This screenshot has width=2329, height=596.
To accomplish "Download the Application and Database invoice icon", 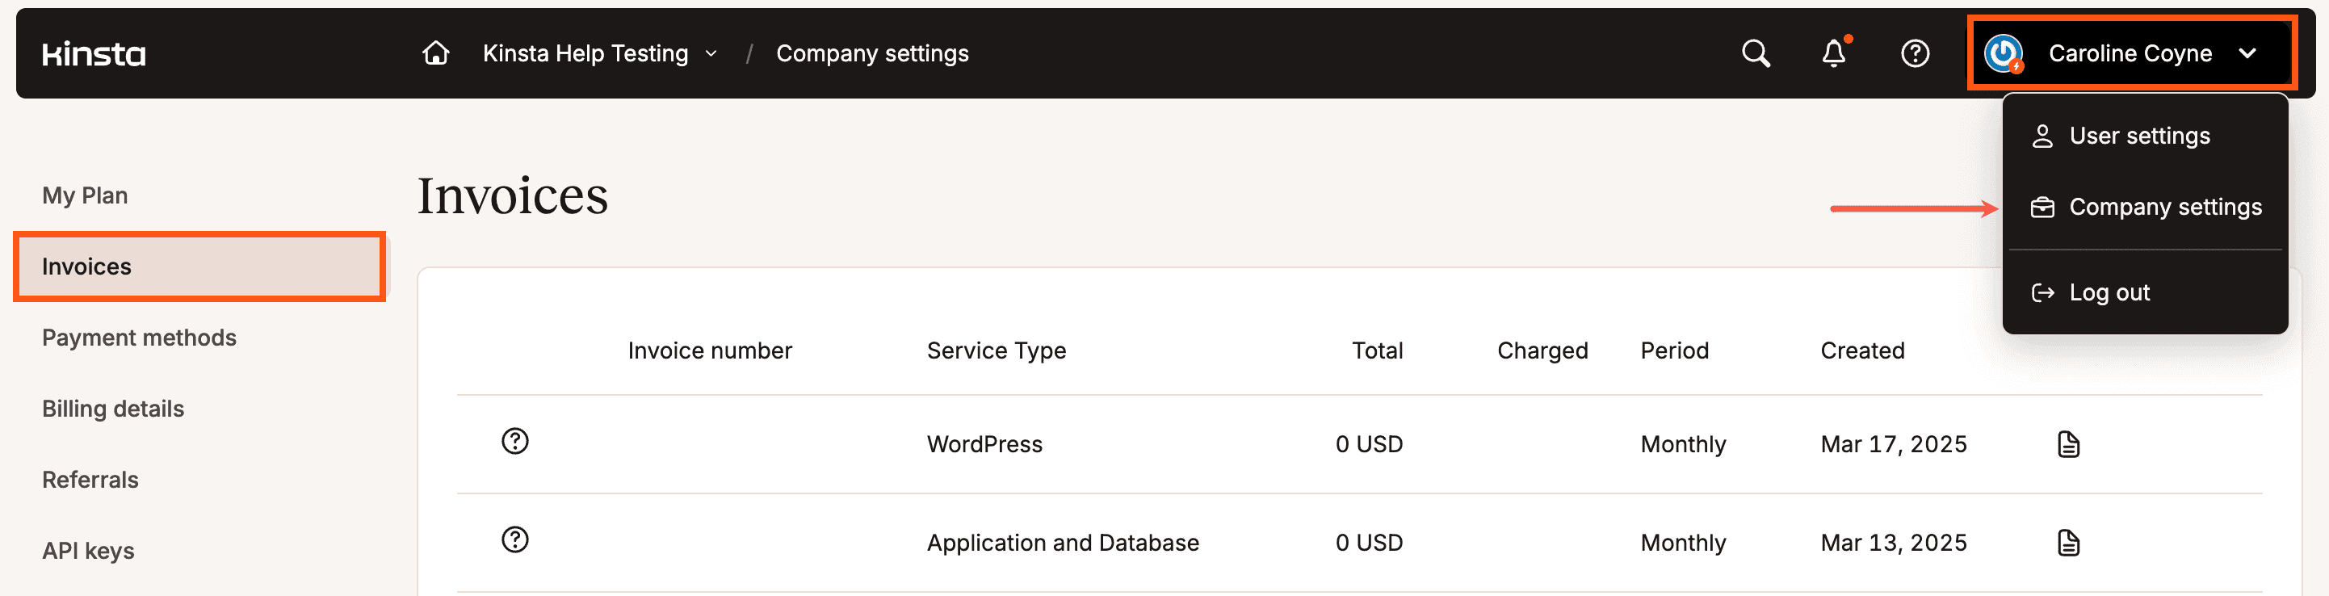I will (2069, 543).
